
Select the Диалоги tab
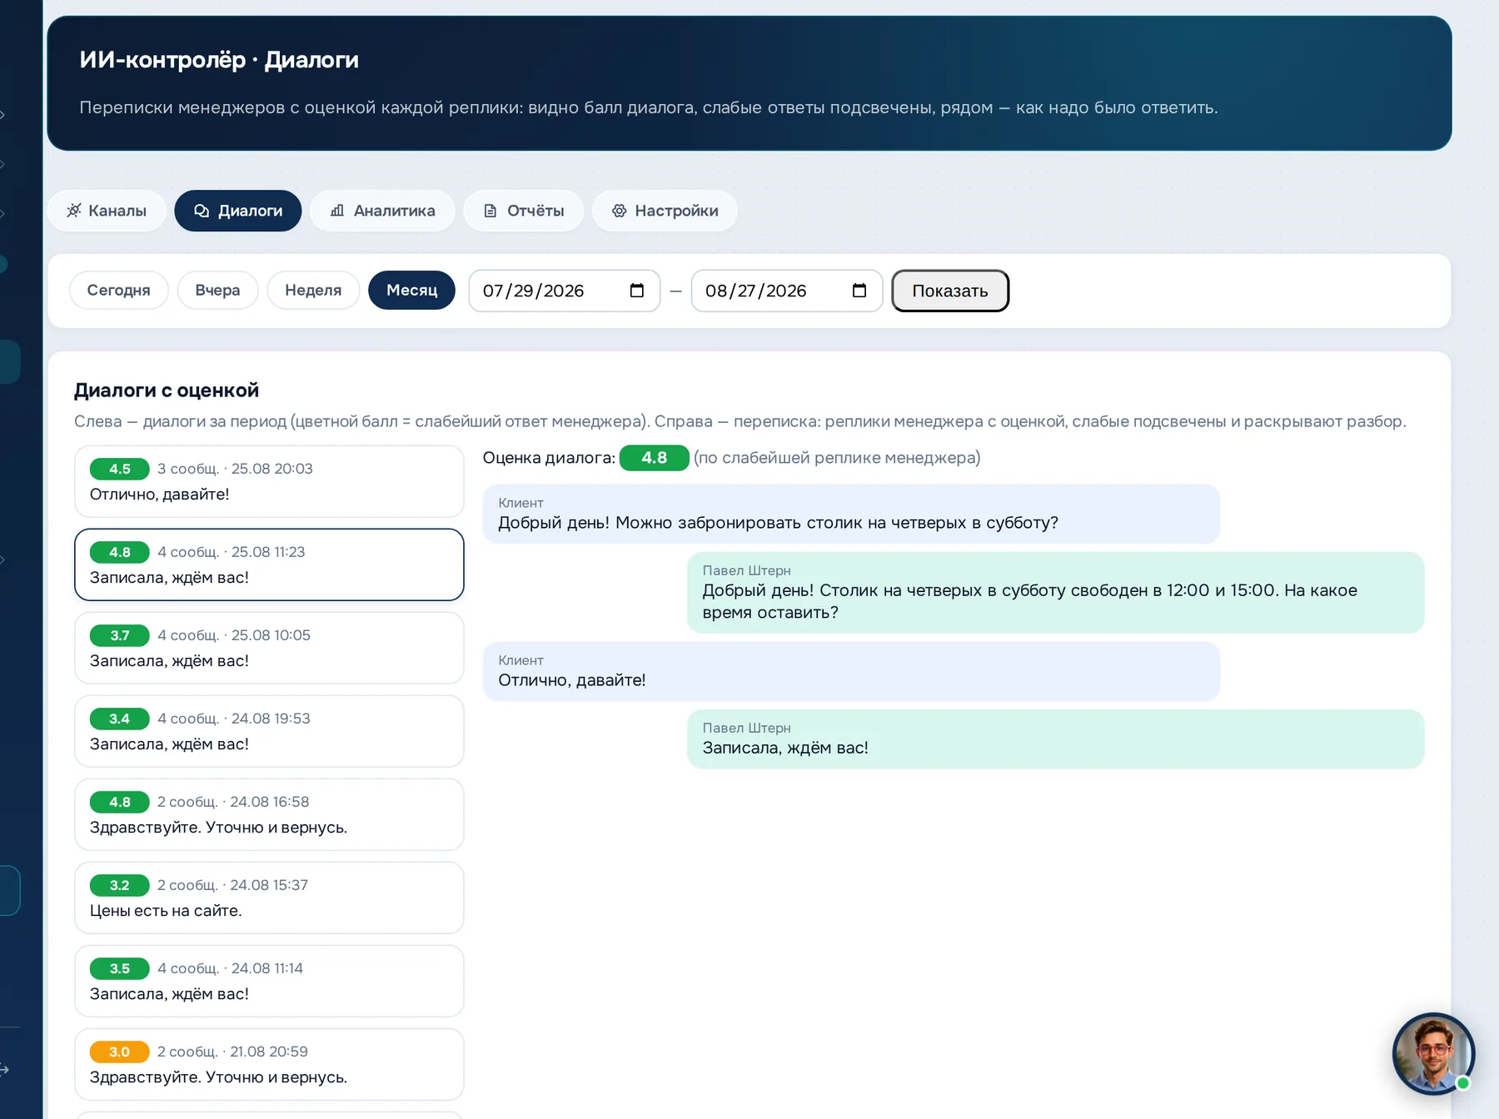238,211
